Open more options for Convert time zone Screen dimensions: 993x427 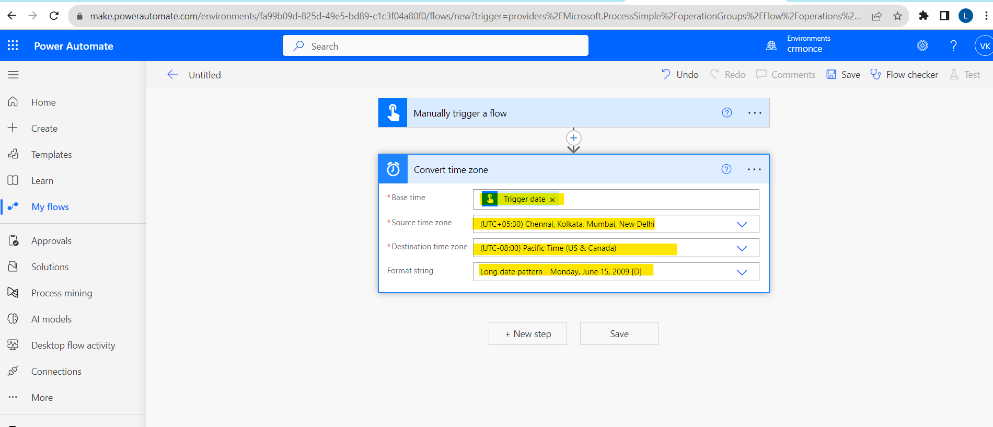point(754,169)
